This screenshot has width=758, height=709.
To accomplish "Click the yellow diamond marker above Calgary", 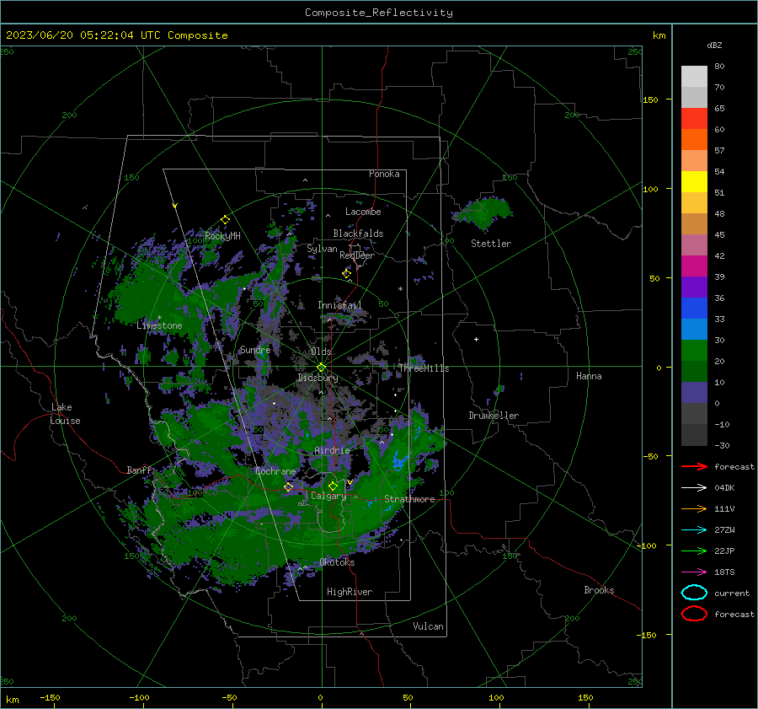I will coord(333,486).
